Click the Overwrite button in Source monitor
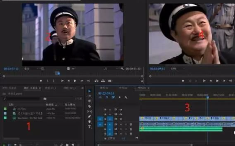Screen dimensions: 235x146 103,81
